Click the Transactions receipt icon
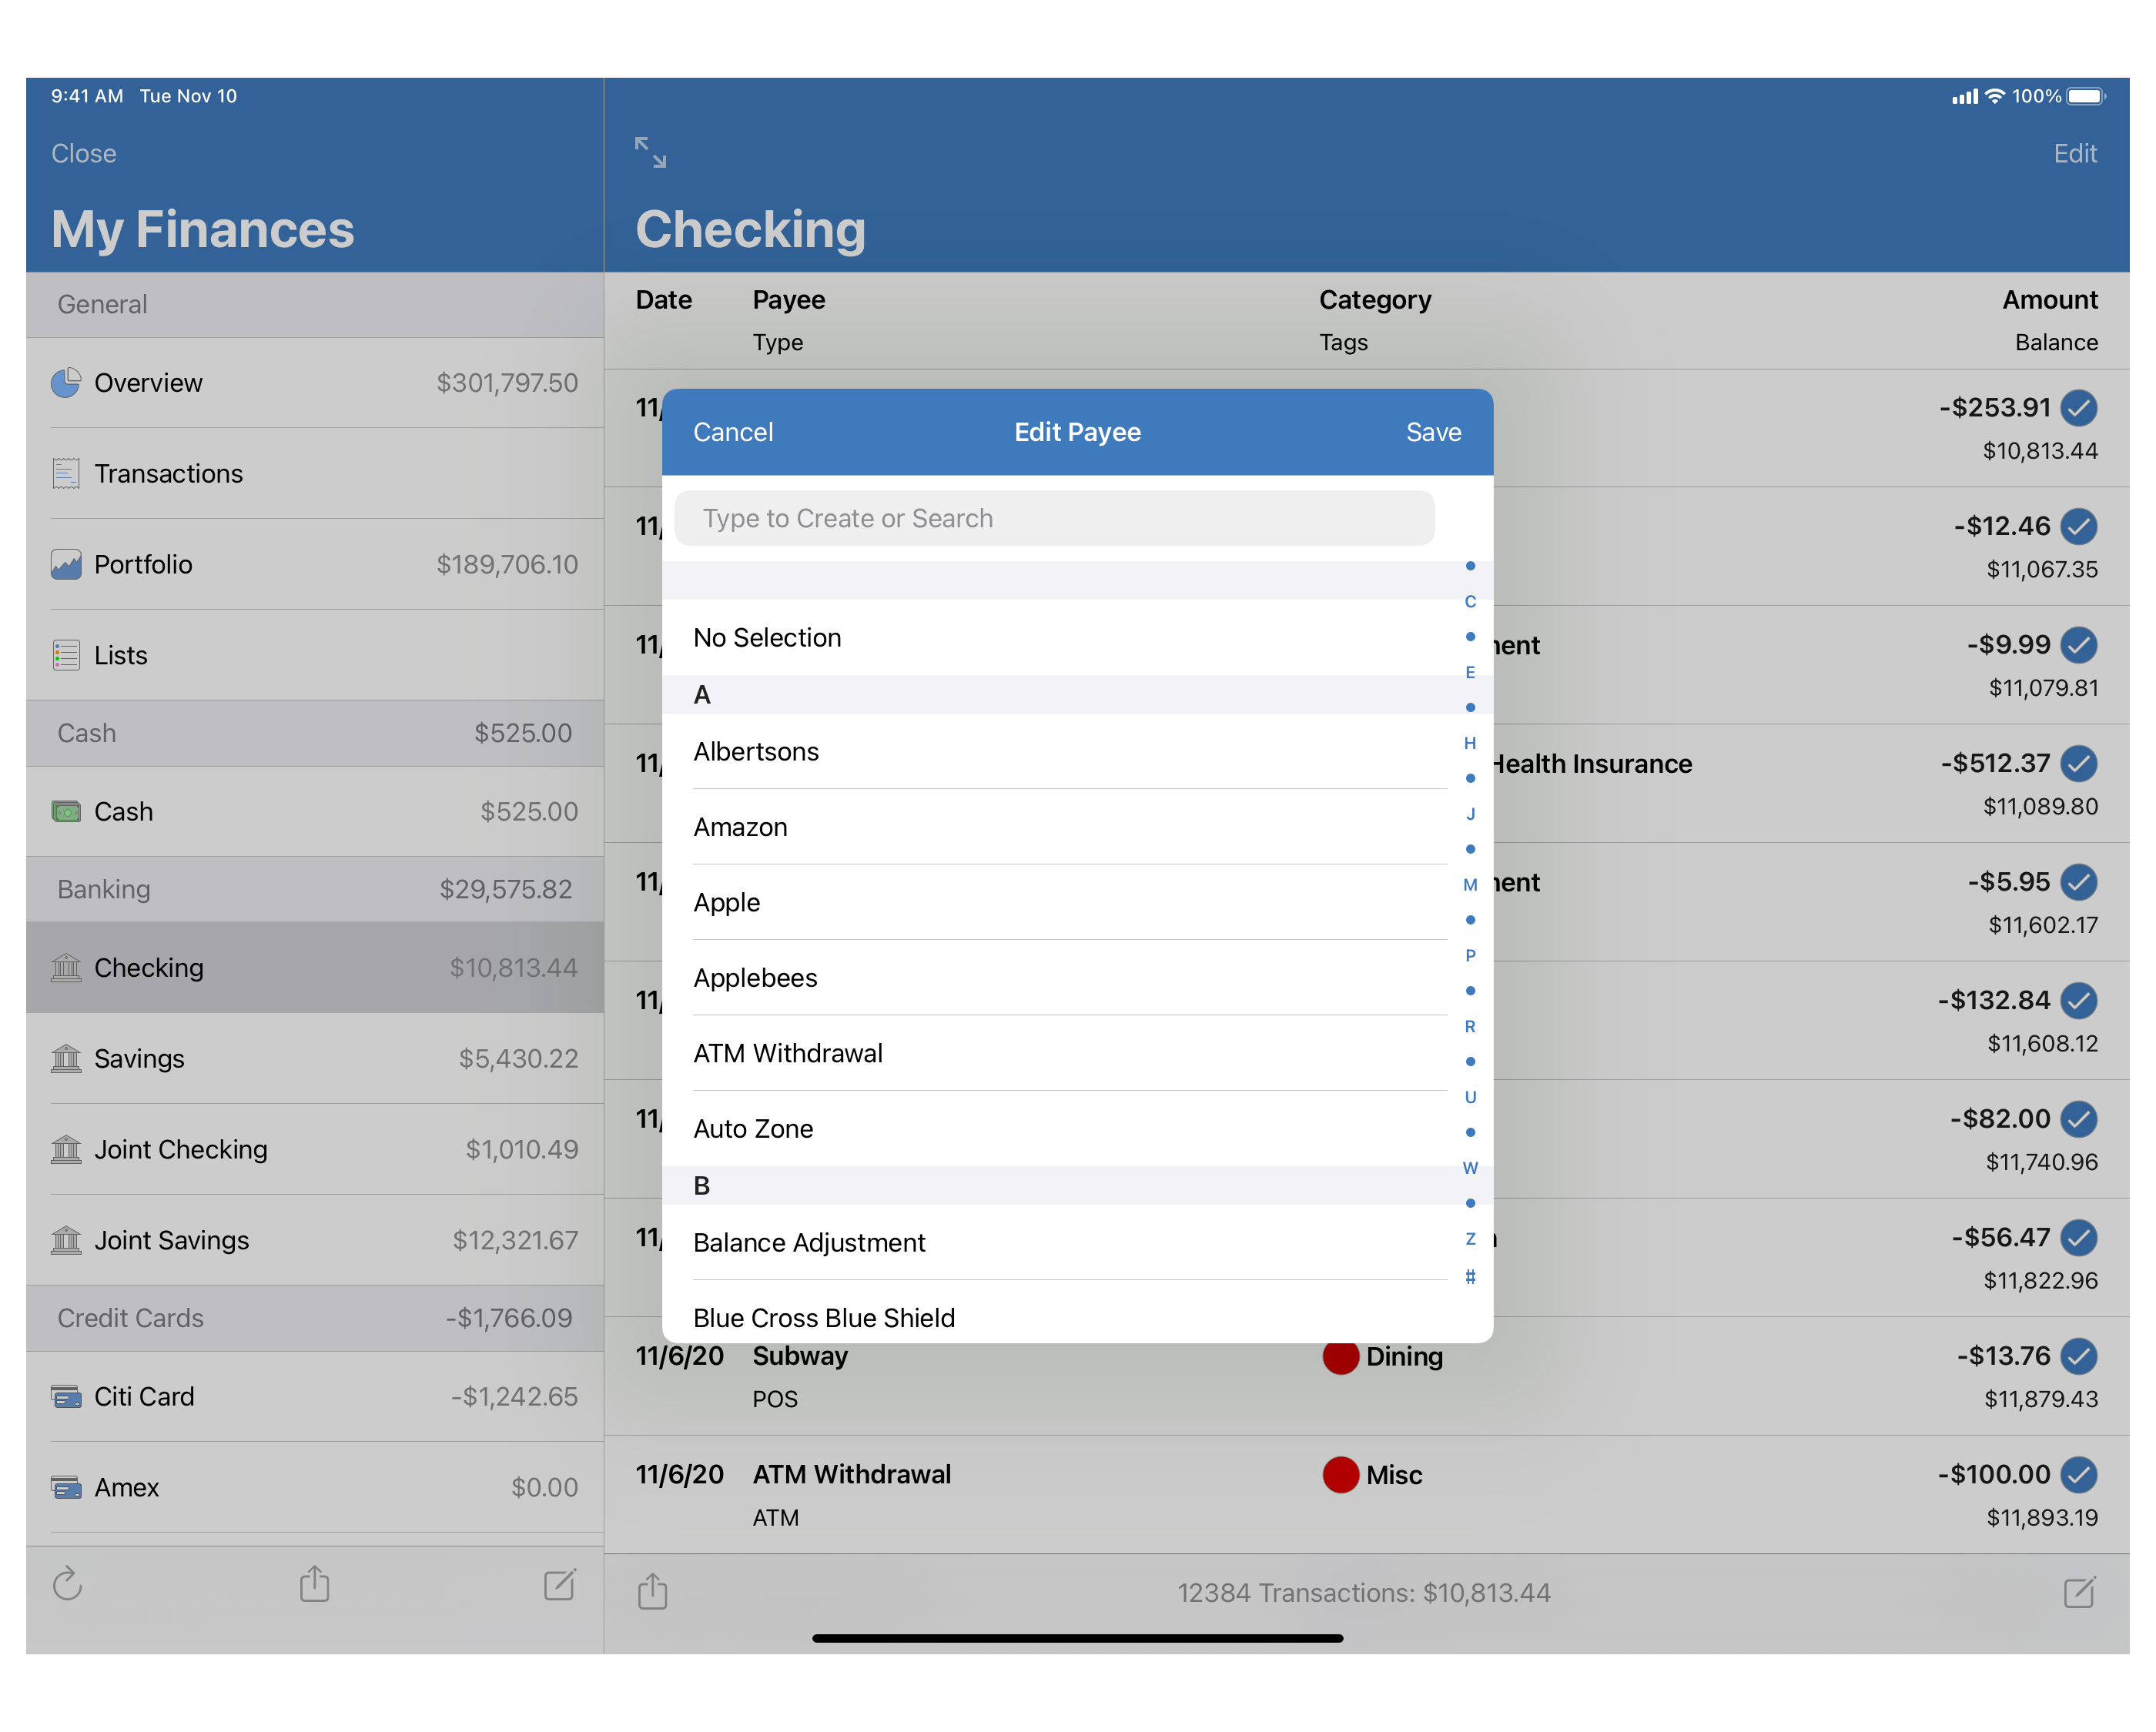 point(65,473)
